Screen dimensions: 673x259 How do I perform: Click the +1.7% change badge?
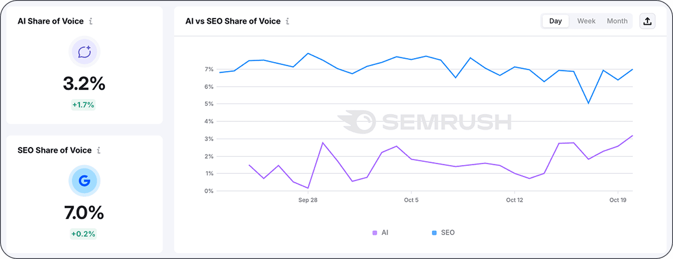click(83, 105)
